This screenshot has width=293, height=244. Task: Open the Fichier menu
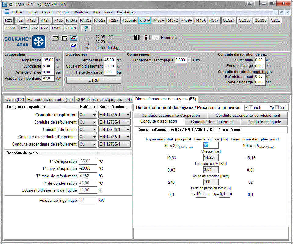coord(17,12)
